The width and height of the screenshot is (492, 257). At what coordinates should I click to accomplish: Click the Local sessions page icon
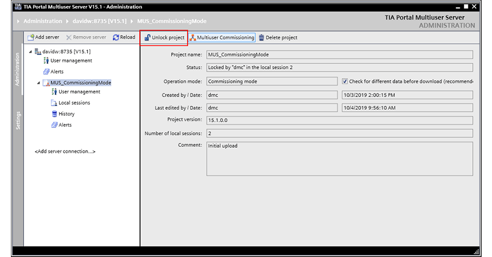(54, 103)
